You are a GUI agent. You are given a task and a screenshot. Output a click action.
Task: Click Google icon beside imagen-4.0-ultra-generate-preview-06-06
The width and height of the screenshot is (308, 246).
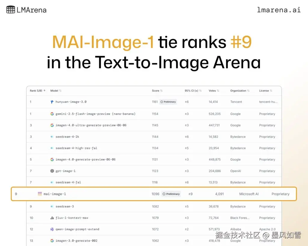[52, 125]
